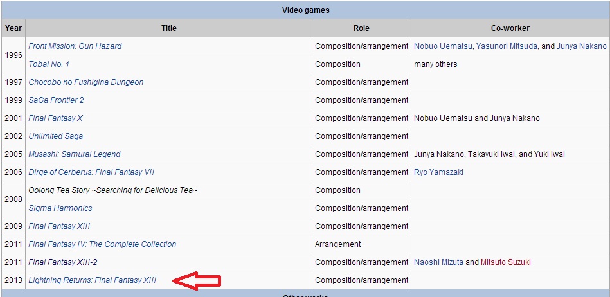Click the Co-worker column header
This screenshot has width=610, height=297.
coord(510,28)
